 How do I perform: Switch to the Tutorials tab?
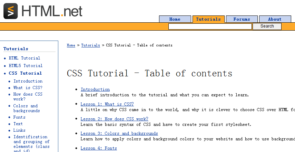pyautogui.click(x=208, y=19)
